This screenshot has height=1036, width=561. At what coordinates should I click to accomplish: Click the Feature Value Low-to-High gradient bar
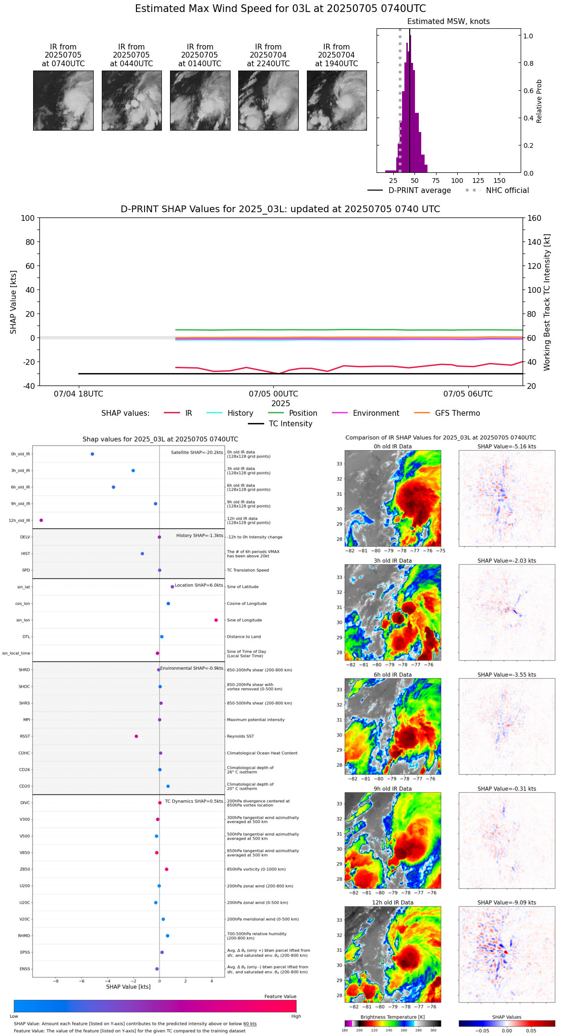[x=155, y=1006]
